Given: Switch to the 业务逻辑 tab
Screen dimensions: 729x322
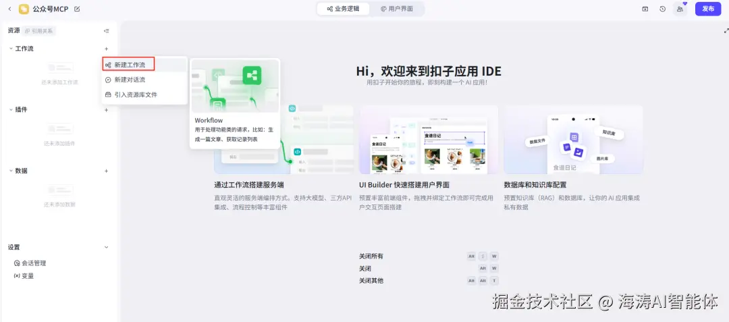Looking at the screenshot, I should pos(343,9).
